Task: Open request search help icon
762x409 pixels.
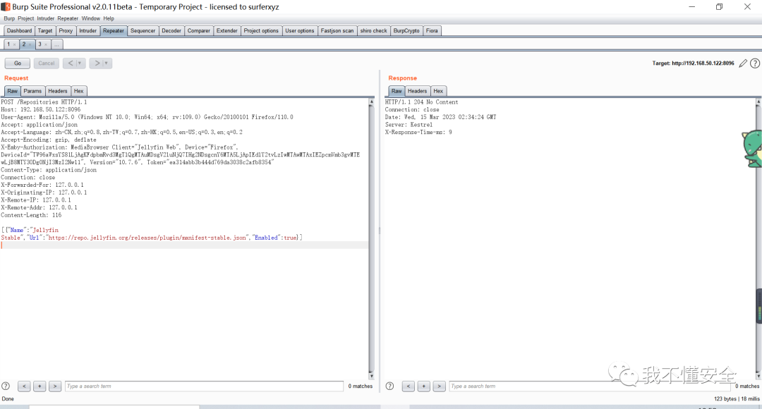Action: coord(6,386)
